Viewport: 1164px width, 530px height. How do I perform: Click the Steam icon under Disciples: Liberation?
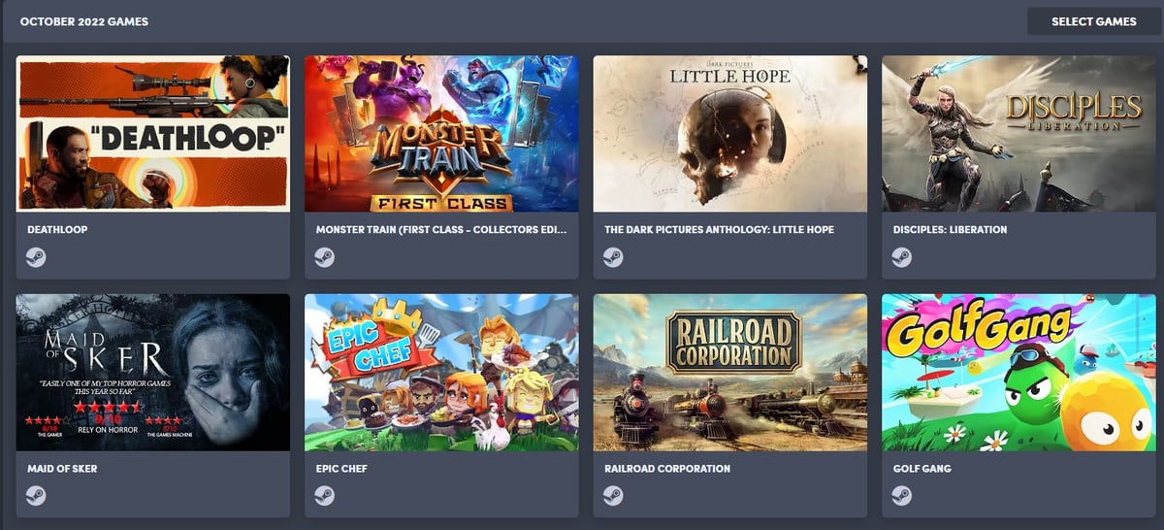pyautogui.click(x=902, y=257)
